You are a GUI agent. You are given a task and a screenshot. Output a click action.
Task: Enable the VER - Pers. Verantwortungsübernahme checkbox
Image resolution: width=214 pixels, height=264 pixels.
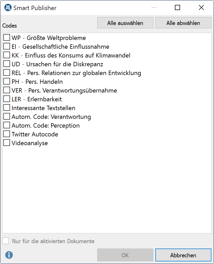click(x=7, y=90)
